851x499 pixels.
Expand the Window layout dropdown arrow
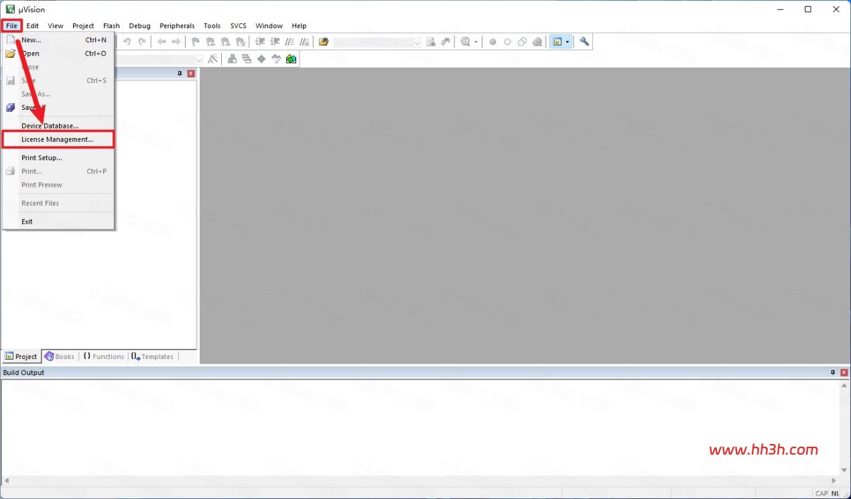(568, 42)
